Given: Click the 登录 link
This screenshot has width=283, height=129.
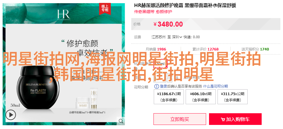Looking at the screenshot, I should click(163, 86).
